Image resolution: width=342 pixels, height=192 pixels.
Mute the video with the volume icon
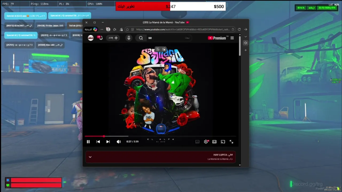click(119, 142)
